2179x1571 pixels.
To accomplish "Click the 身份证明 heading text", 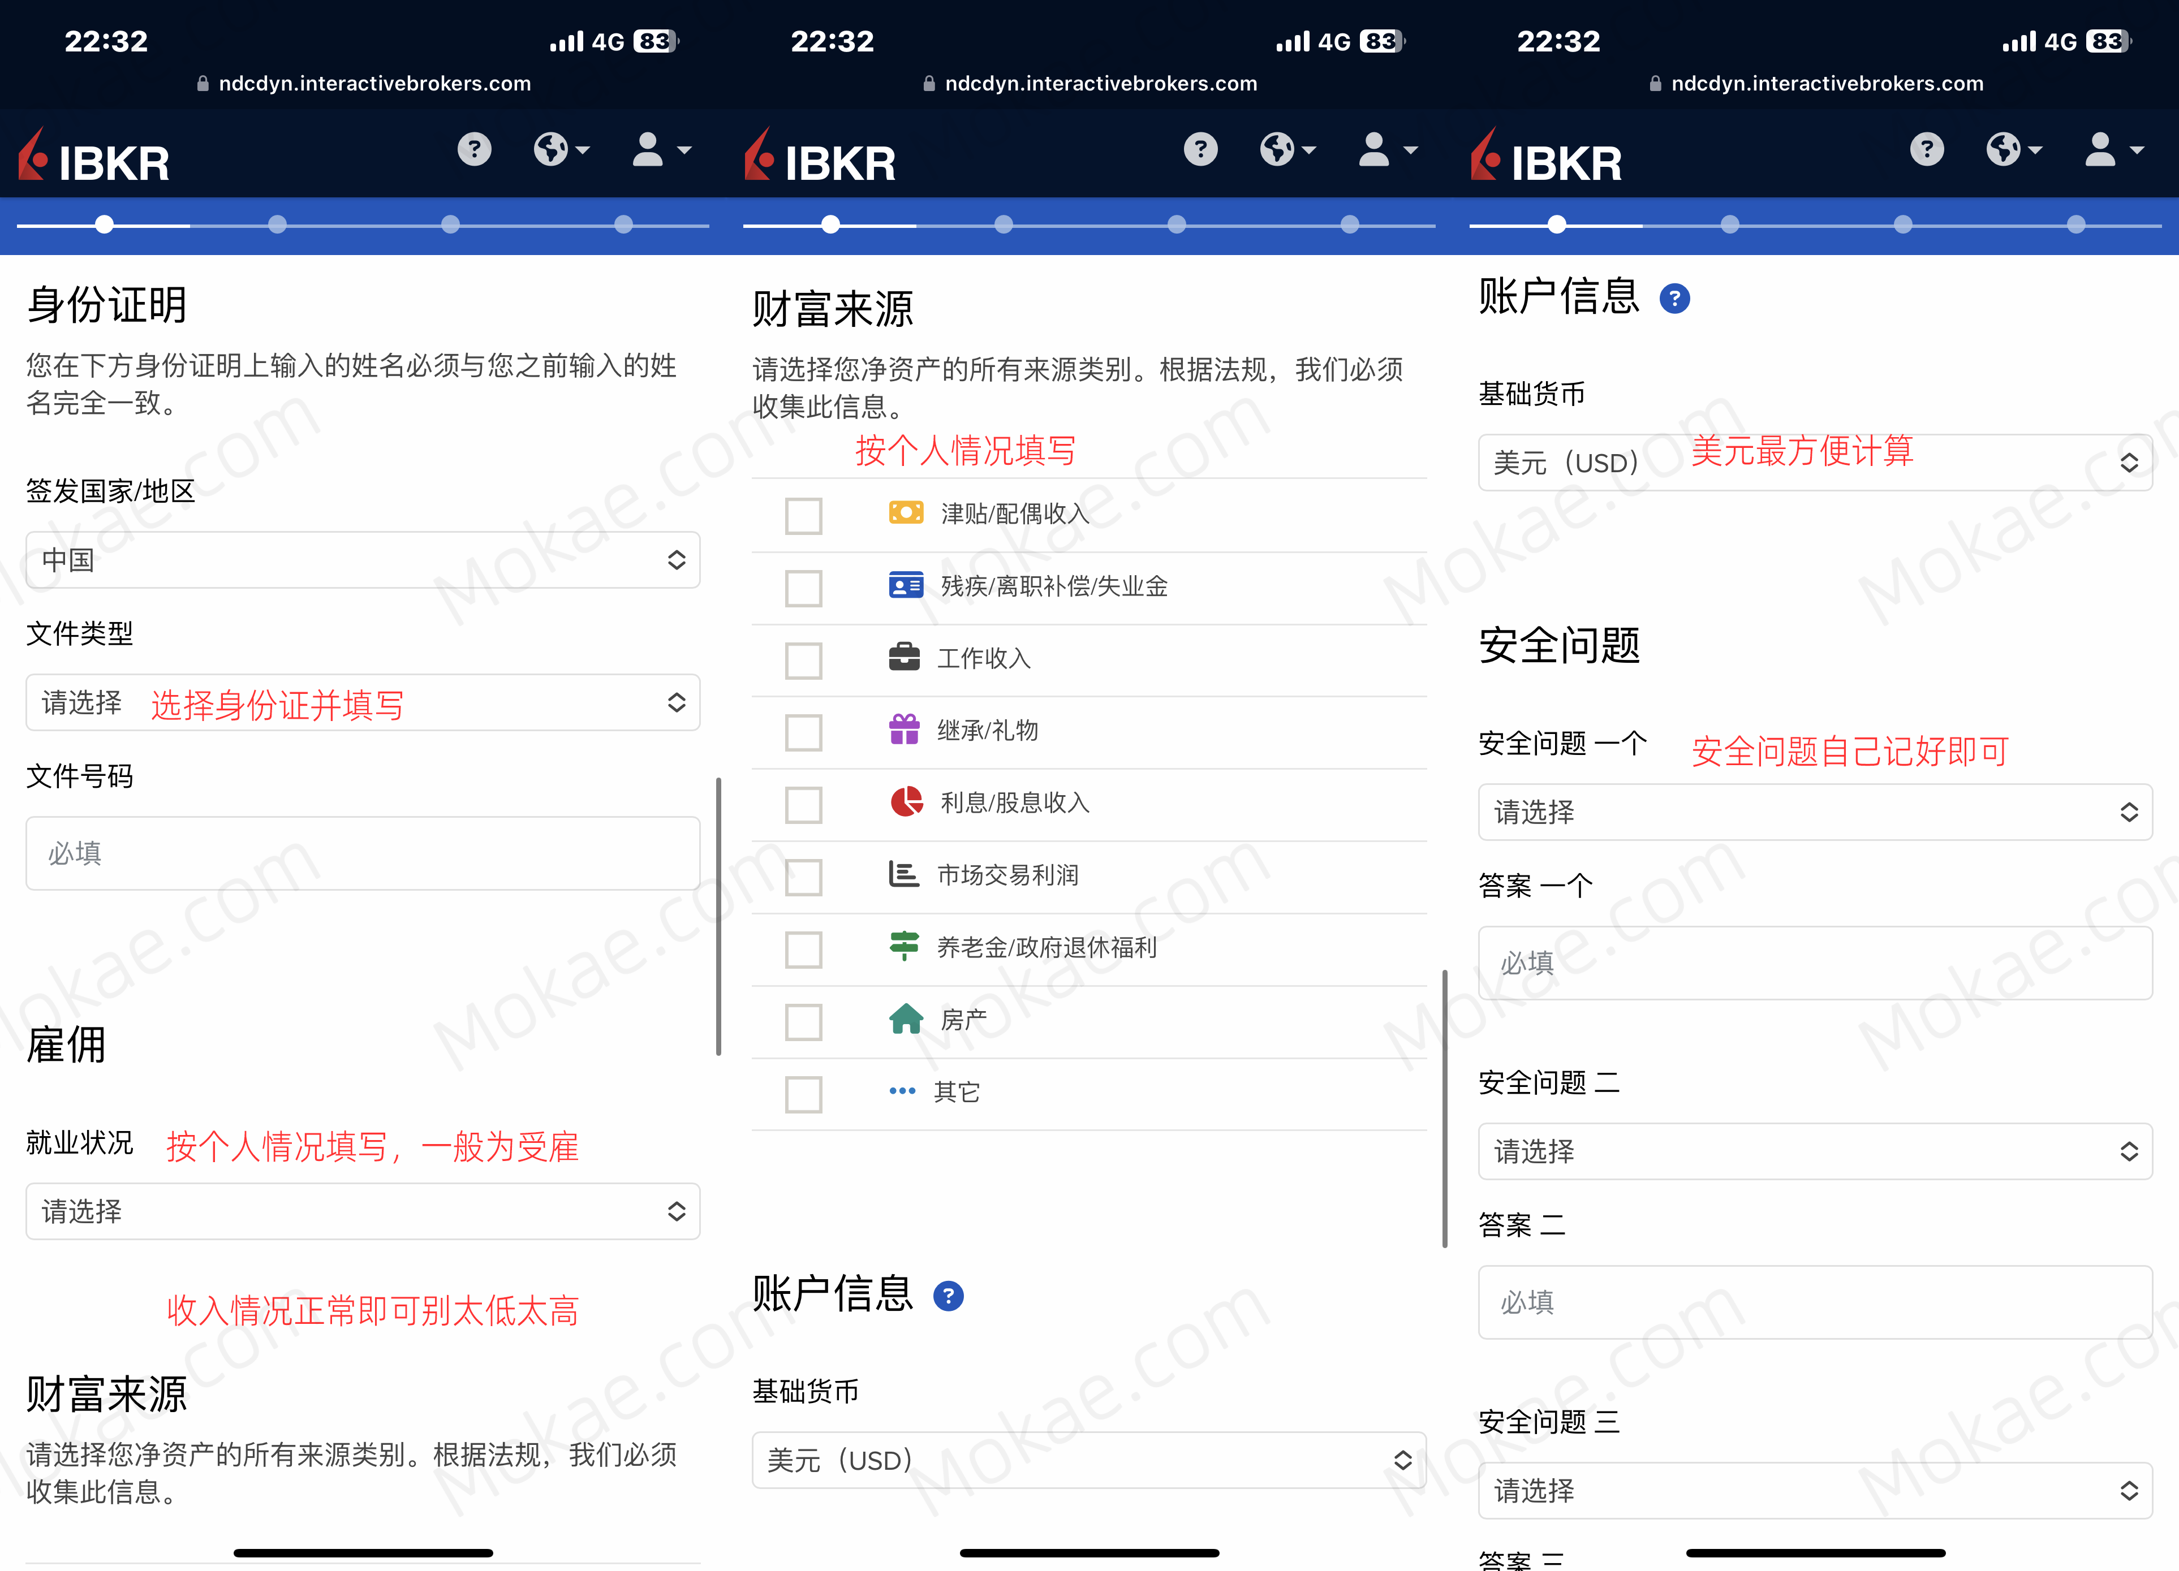I will [107, 304].
